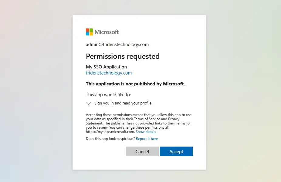
Task: Expand the permission chevron arrow
Action: tap(88, 103)
